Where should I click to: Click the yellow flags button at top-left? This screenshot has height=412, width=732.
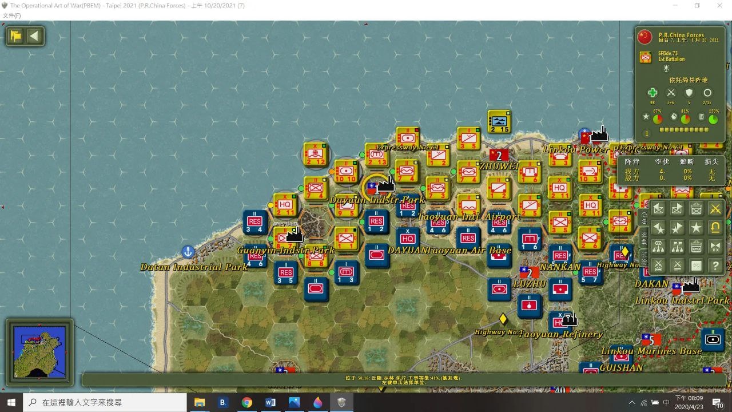coord(16,37)
